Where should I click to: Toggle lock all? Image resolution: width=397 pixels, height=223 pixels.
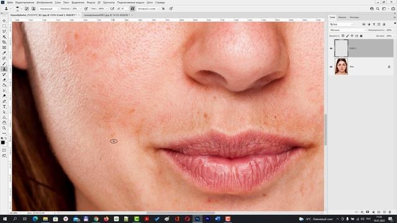(x=361, y=36)
